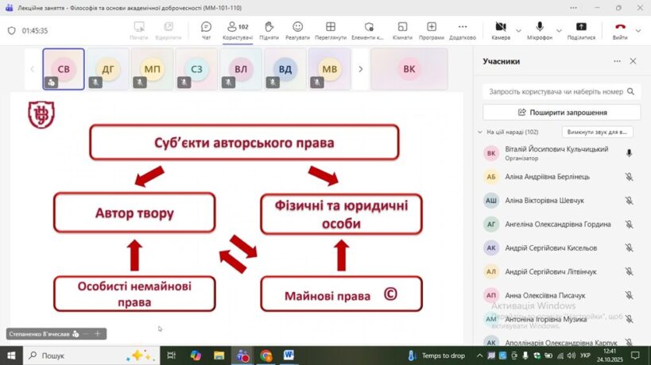
Task: Click Поділитися share screen icon
Action: click(581, 30)
